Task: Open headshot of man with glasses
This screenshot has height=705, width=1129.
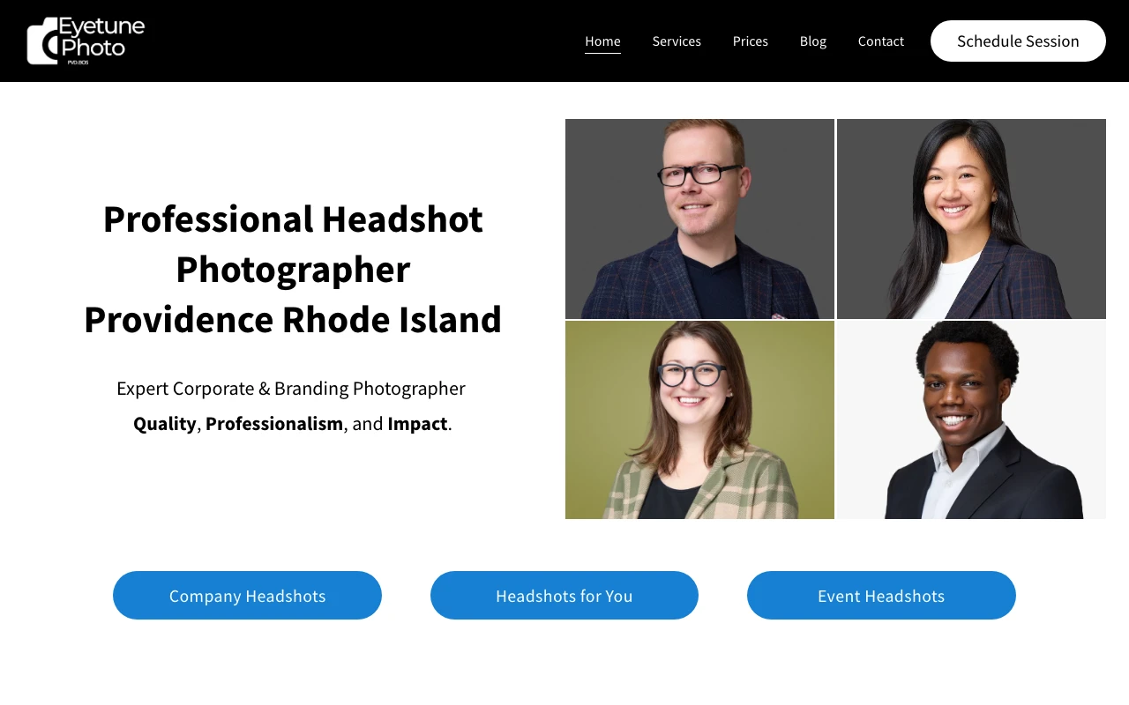Action: (699, 219)
